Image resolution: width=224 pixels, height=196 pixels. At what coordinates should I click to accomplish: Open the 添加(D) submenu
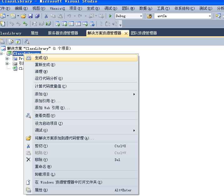point(81,94)
